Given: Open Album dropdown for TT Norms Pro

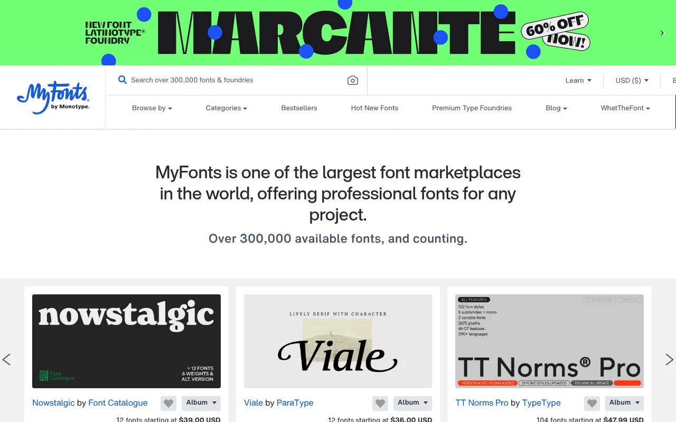Looking at the screenshot, I should point(624,403).
